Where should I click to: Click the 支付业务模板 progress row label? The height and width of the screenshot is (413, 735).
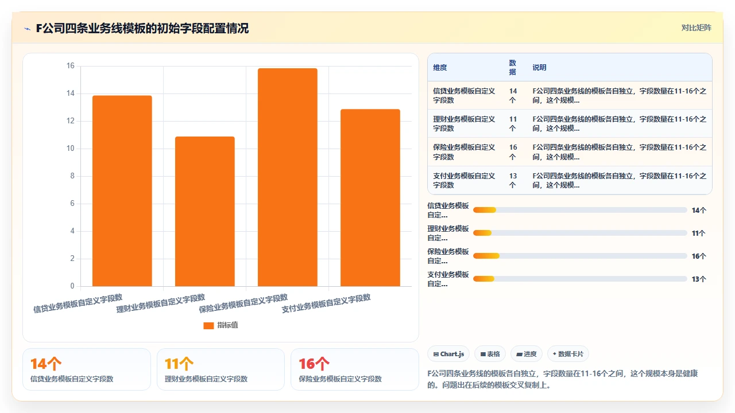pos(448,279)
